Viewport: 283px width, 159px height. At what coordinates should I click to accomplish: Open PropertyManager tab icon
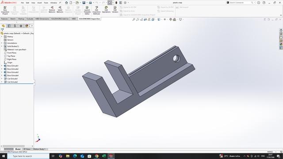click(9, 26)
